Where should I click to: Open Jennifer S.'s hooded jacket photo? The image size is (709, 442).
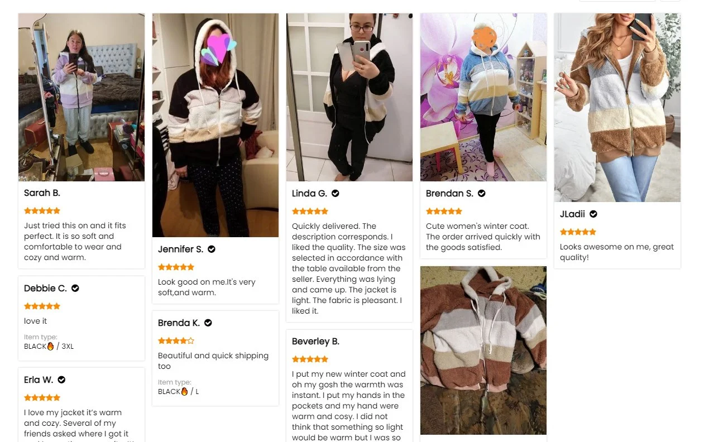(x=215, y=125)
